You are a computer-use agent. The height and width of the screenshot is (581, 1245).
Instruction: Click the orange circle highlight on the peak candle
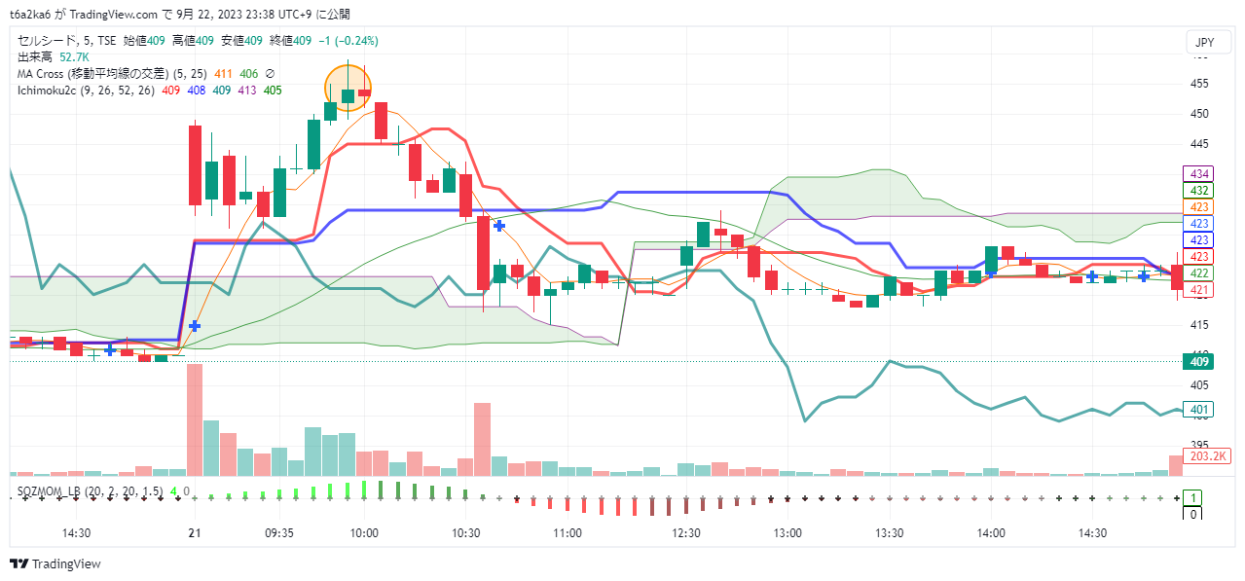348,86
